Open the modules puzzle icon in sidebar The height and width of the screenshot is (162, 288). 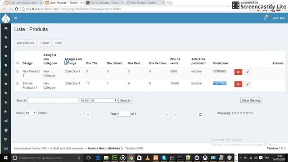coord(6,112)
